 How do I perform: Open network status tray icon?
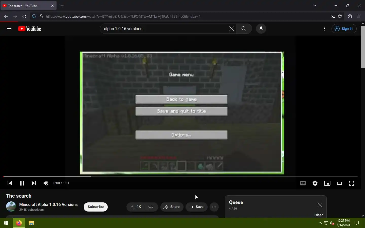point(326,223)
